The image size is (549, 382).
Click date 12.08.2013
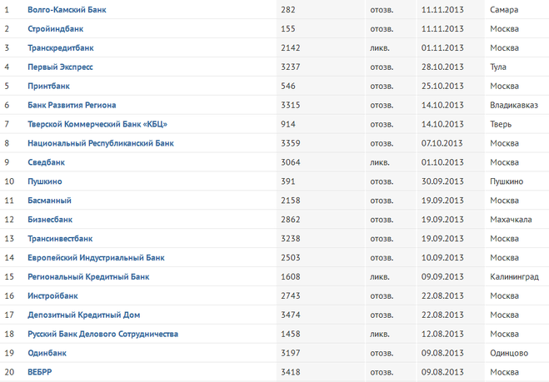pos(442,334)
